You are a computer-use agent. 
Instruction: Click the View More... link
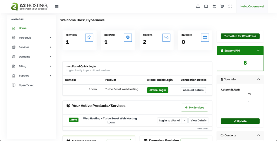pyautogui.click(x=203, y=129)
